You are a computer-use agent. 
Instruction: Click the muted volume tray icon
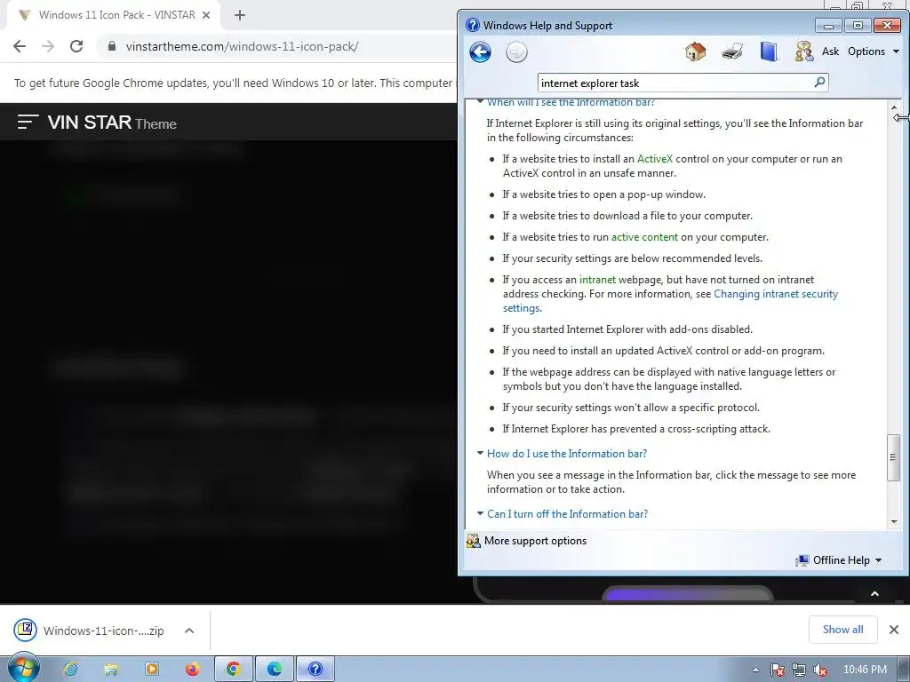pyautogui.click(x=820, y=670)
